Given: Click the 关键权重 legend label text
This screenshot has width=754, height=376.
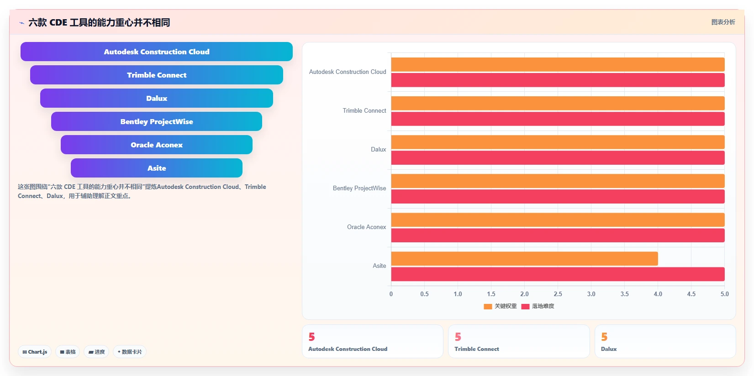Looking at the screenshot, I should pyautogui.click(x=506, y=306).
